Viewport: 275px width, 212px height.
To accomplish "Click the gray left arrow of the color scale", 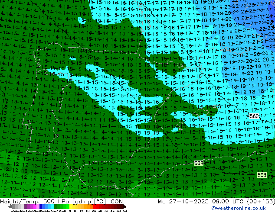I will (10, 207).
